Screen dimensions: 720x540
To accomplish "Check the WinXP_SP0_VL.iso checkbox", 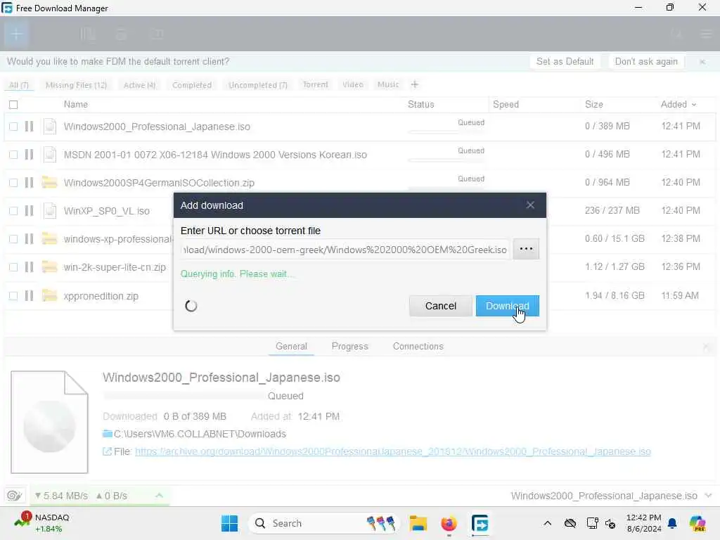I will 13,210.
